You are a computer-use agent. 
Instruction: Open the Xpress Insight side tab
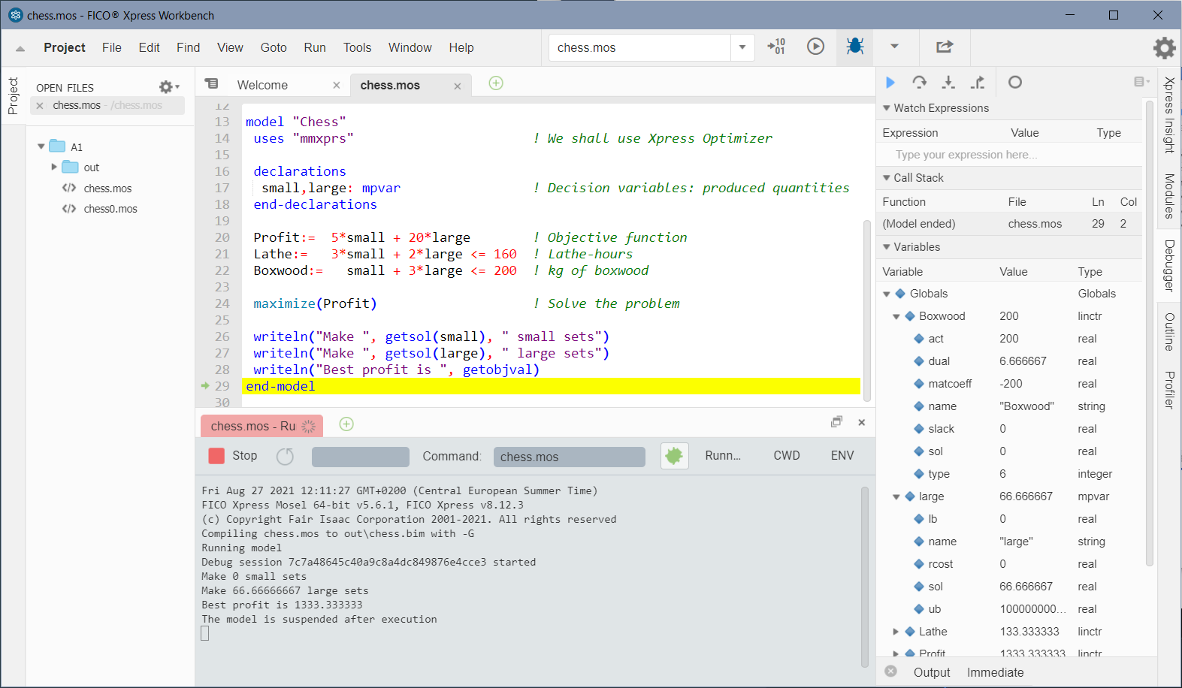coord(1169,115)
